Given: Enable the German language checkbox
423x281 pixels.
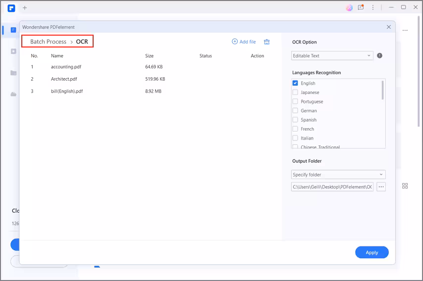Looking at the screenshot, I should (x=295, y=110).
